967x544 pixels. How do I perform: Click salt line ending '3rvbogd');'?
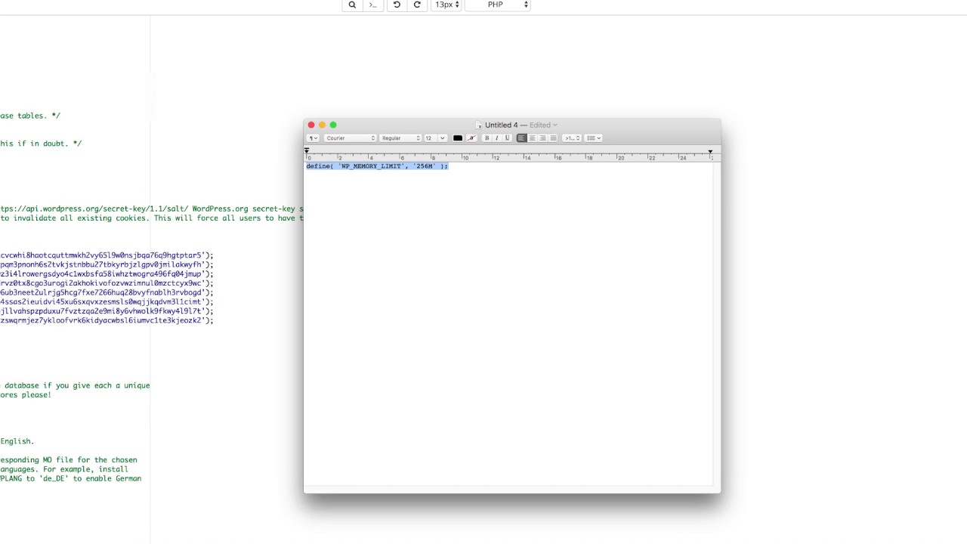tap(107, 292)
